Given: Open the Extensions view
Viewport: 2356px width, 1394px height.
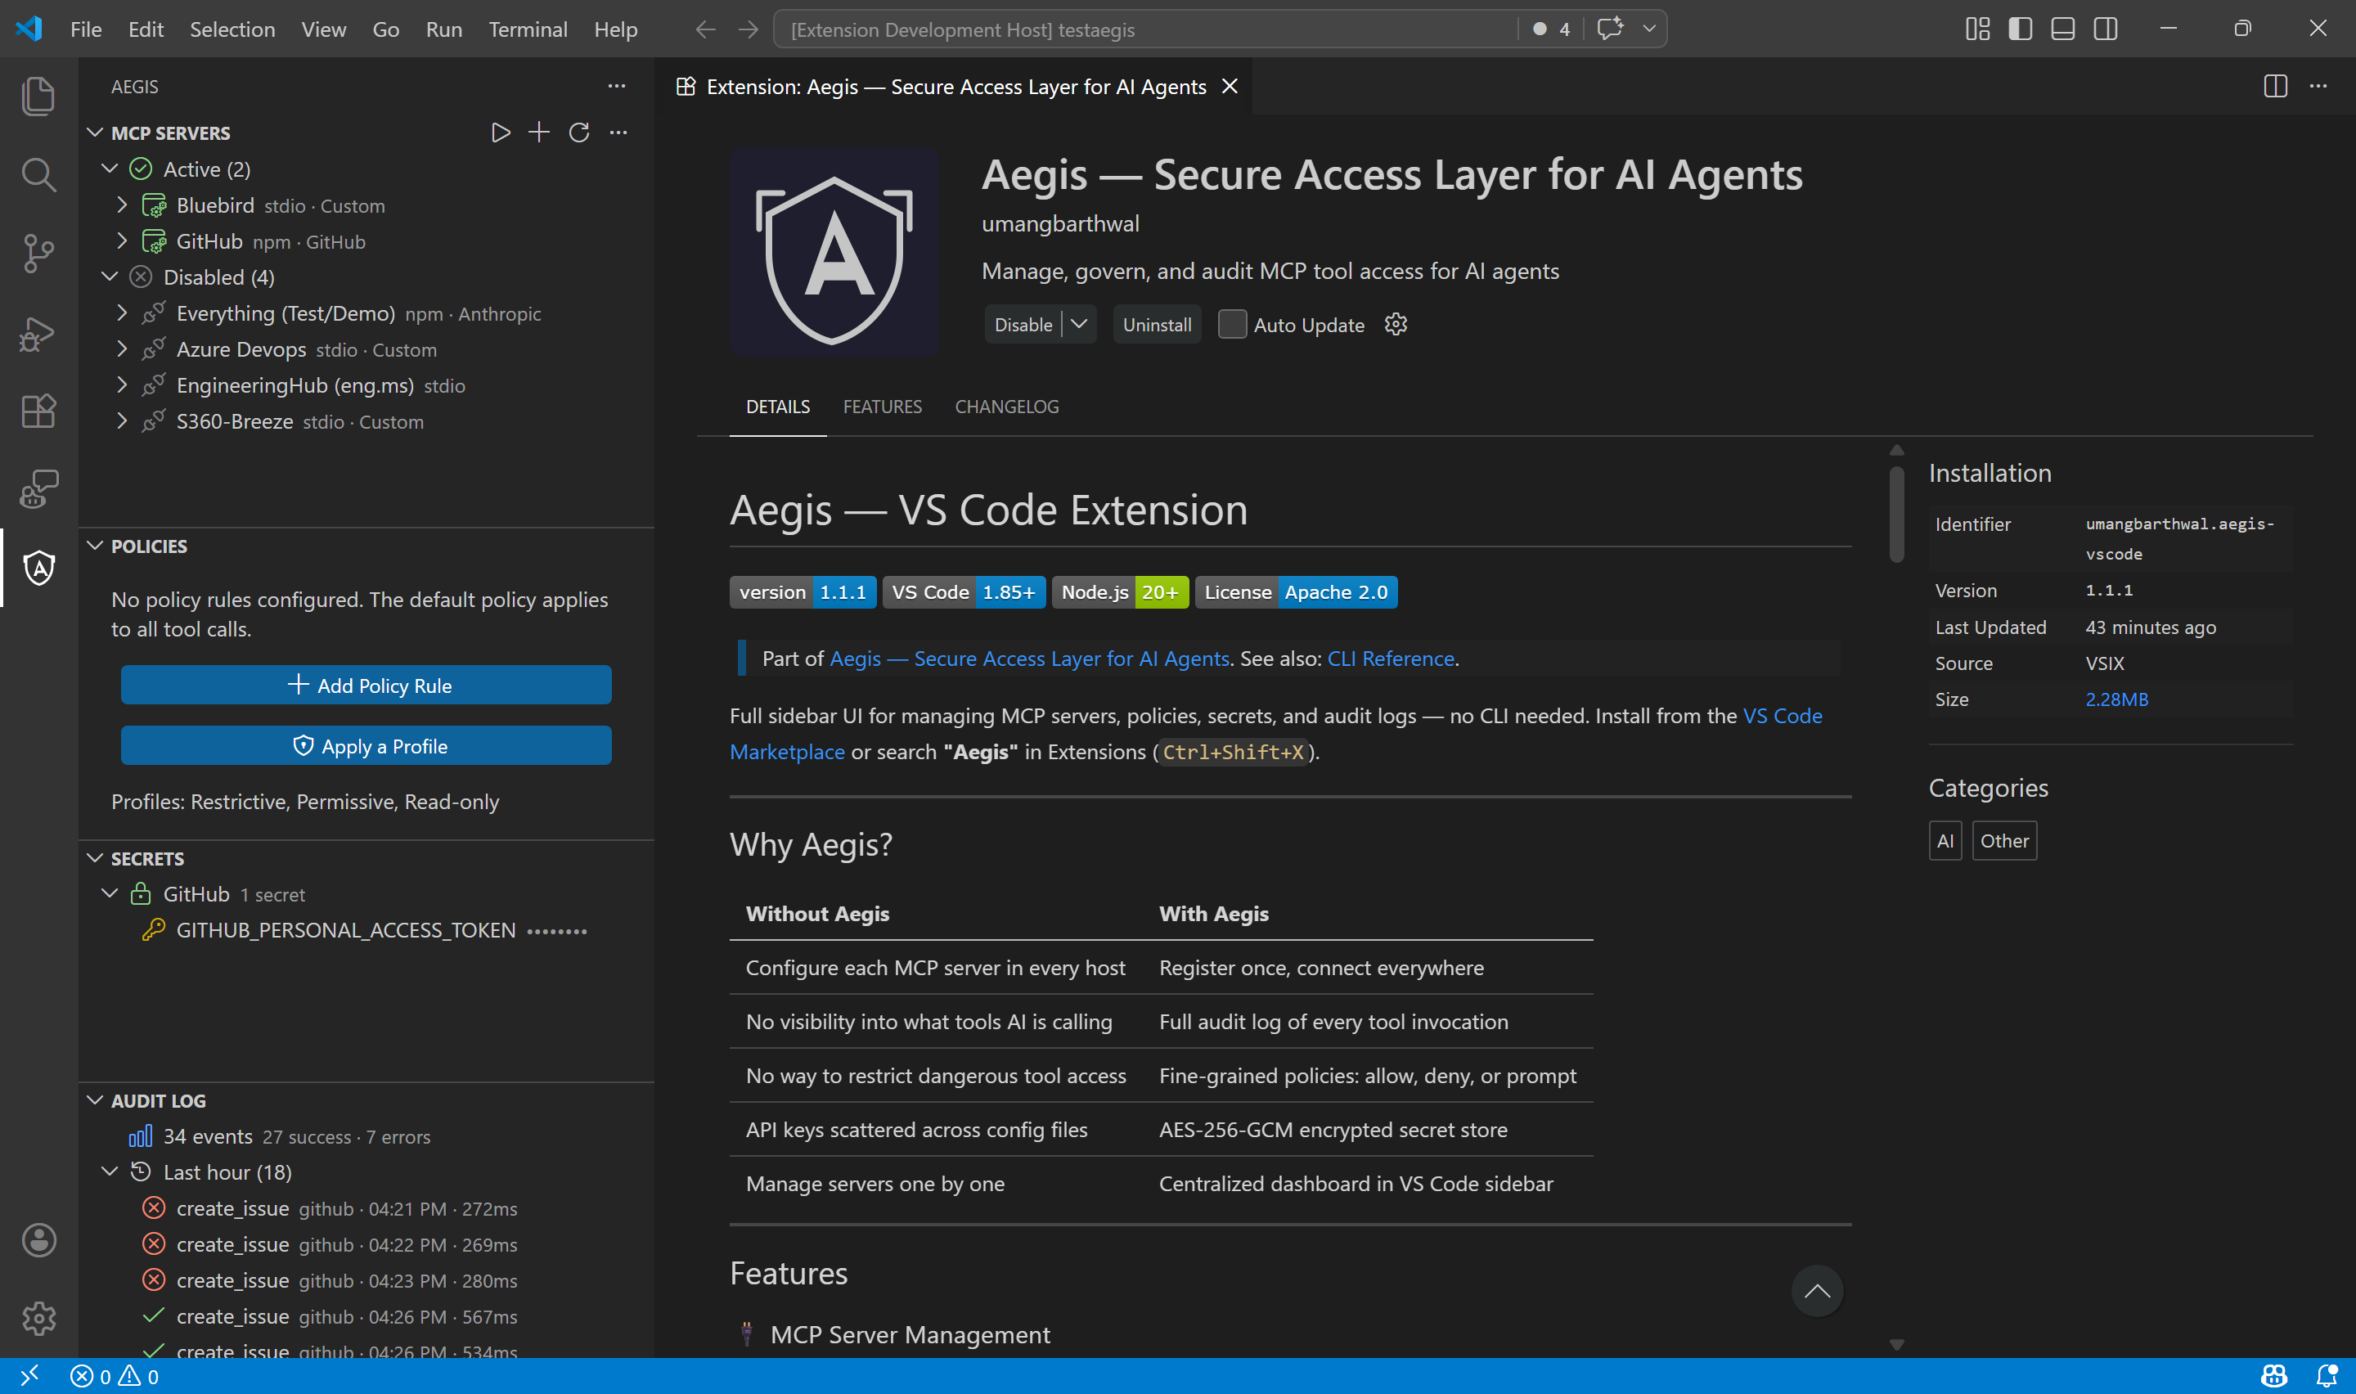Looking at the screenshot, I should click(x=38, y=411).
